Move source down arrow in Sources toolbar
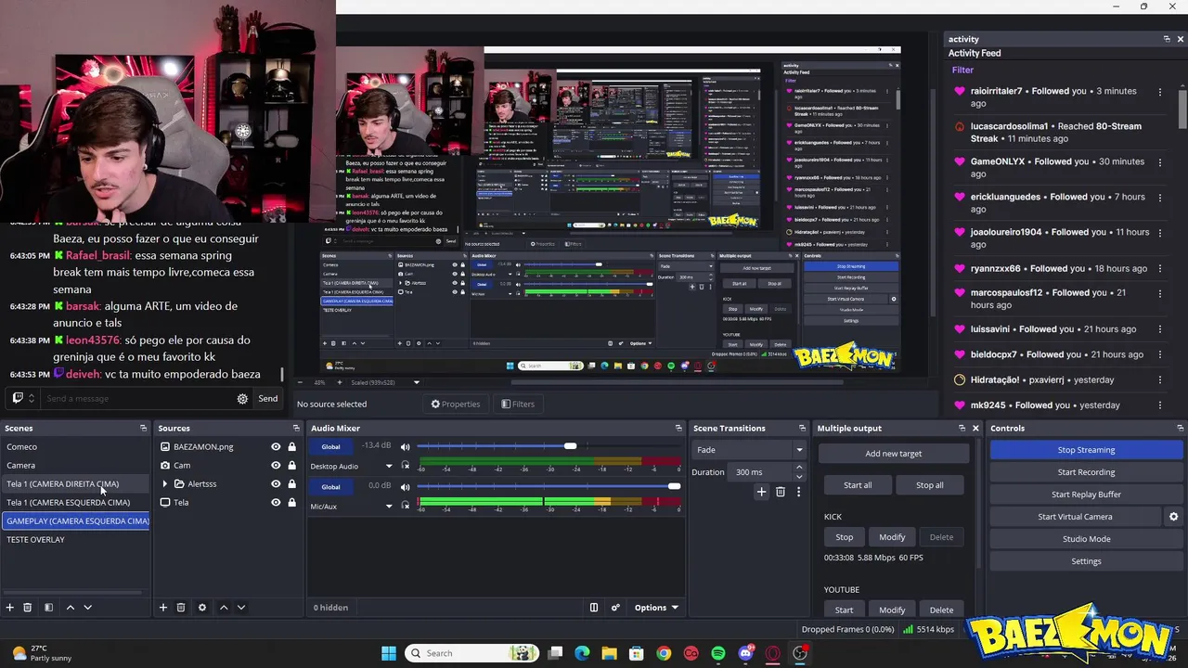Image resolution: width=1188 pixels, height=668 pixels. [x=241, y=608]
